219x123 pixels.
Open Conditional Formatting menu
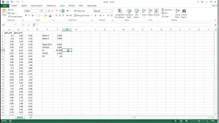[119, 13]
